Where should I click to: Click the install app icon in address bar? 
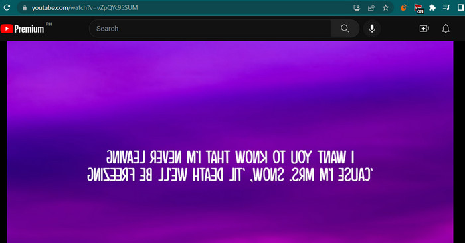click(357, 8)
